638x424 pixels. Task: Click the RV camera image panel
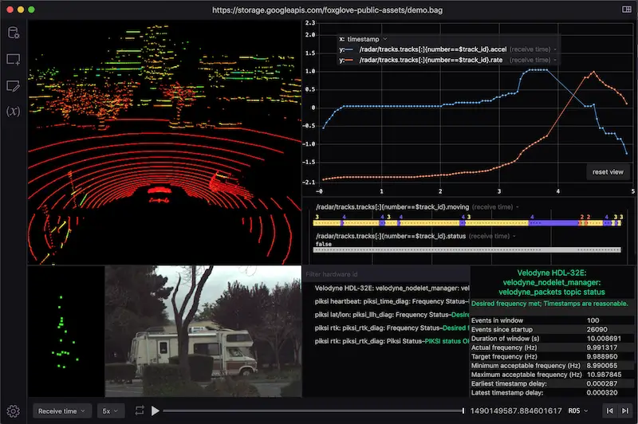pyautogui.click(x=203, y=331)
